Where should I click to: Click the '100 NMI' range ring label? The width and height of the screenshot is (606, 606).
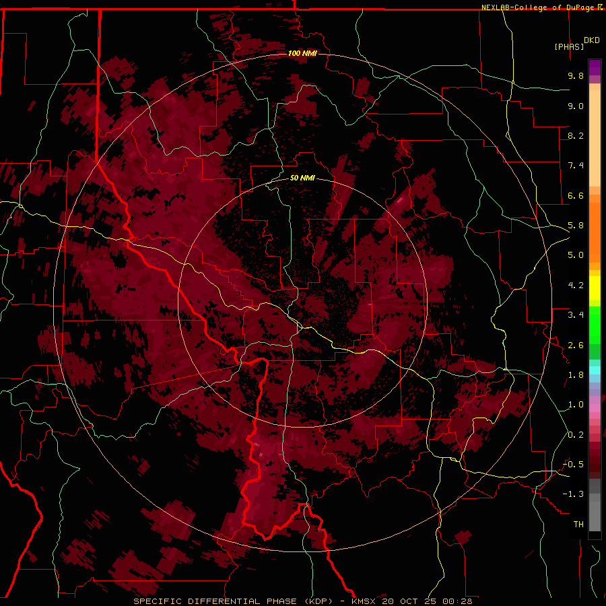pos(302,53)
